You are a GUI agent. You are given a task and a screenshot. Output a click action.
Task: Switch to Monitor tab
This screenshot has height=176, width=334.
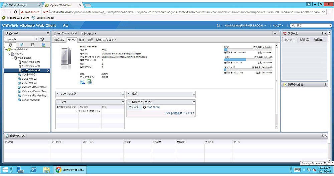point(81,40)
